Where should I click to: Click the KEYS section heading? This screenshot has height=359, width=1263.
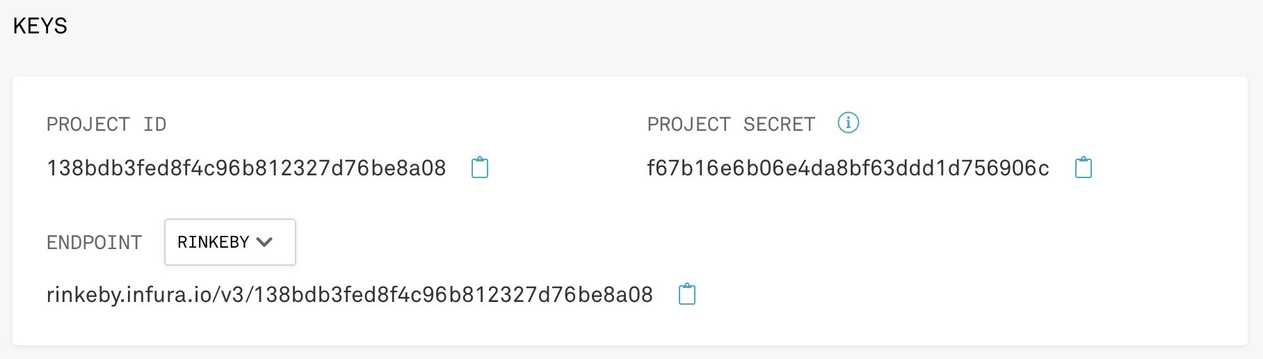point(40,26)
